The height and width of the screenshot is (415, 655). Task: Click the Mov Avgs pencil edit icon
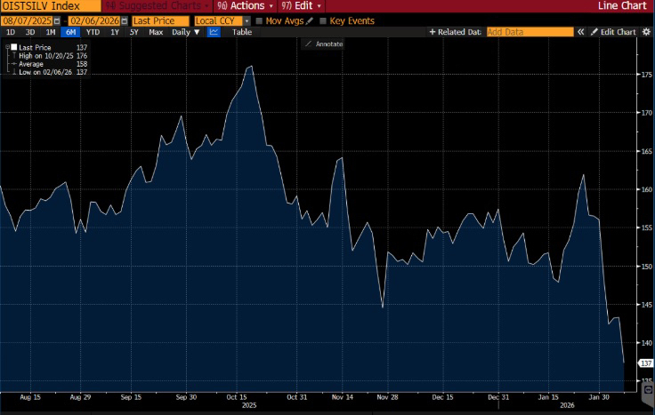310,20
